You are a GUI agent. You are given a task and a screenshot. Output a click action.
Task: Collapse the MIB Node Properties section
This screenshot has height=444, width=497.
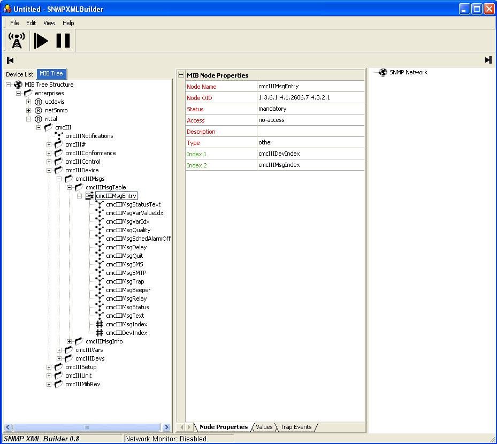click(181, 75)
